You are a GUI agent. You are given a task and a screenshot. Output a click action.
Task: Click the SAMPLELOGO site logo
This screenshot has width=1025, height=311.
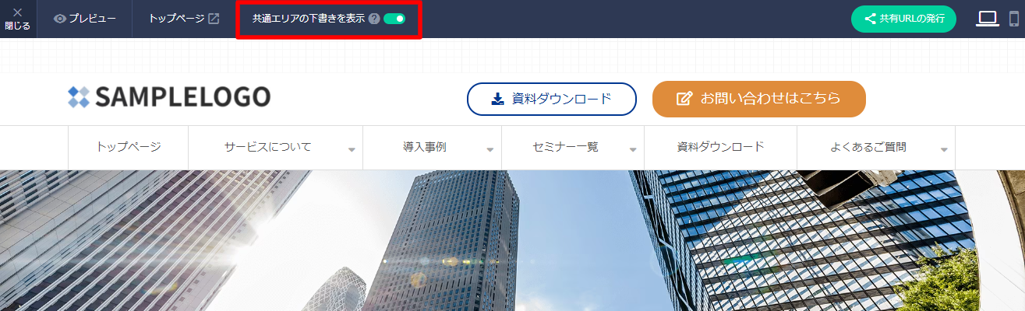pos(169,97)
